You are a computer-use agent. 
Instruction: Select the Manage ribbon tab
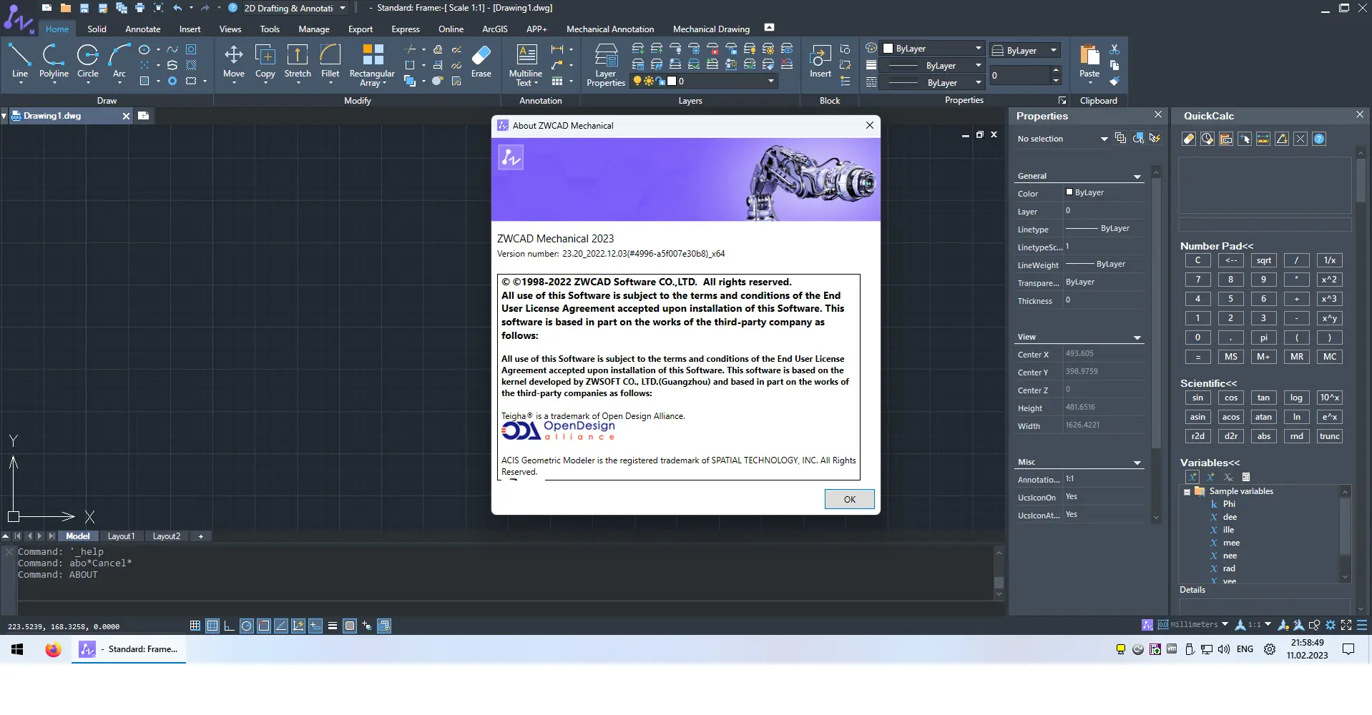(x=314, y=29)
